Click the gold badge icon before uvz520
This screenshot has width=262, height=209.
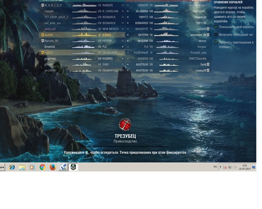coord(43,35)
